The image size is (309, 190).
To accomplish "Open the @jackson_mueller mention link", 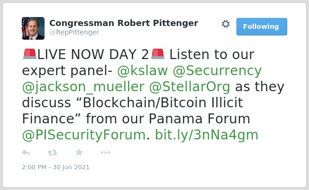I will [x=83, y=87].
